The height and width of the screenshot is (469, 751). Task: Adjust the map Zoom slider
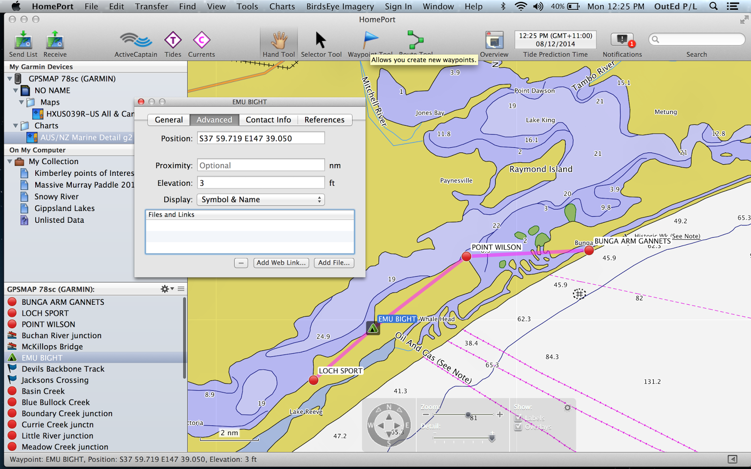coord(469,415)
